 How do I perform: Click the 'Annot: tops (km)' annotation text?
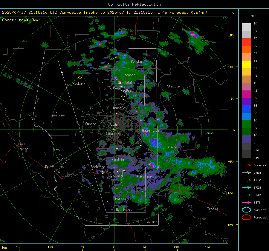tap(21, 20)
